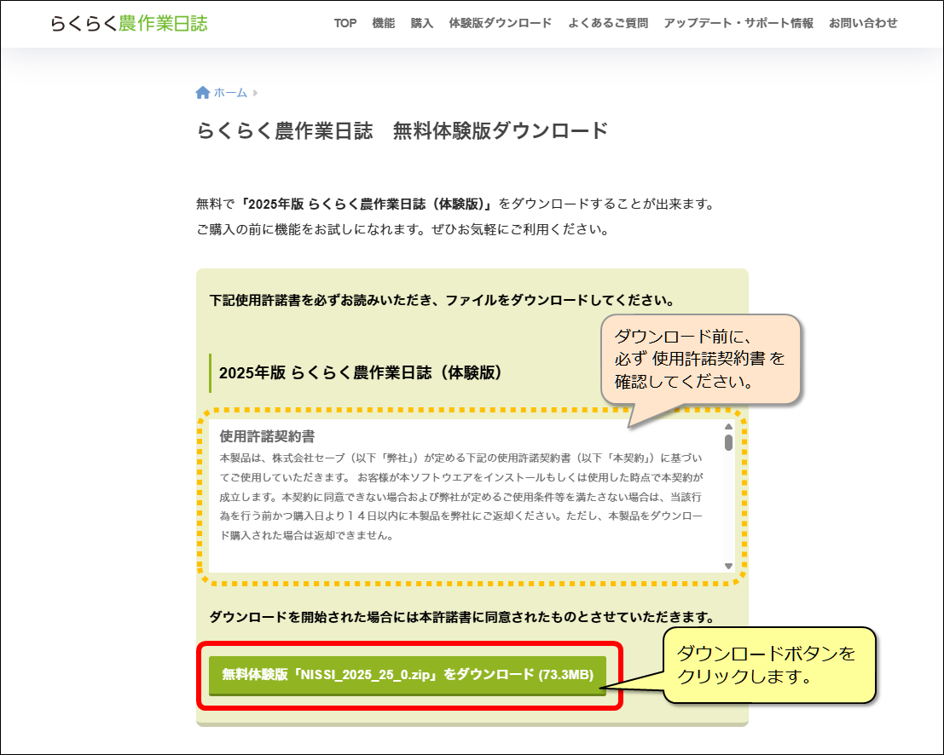944x755 pixels.
Task: Navigate to よくあるご質問
Action: pos(608,23)
